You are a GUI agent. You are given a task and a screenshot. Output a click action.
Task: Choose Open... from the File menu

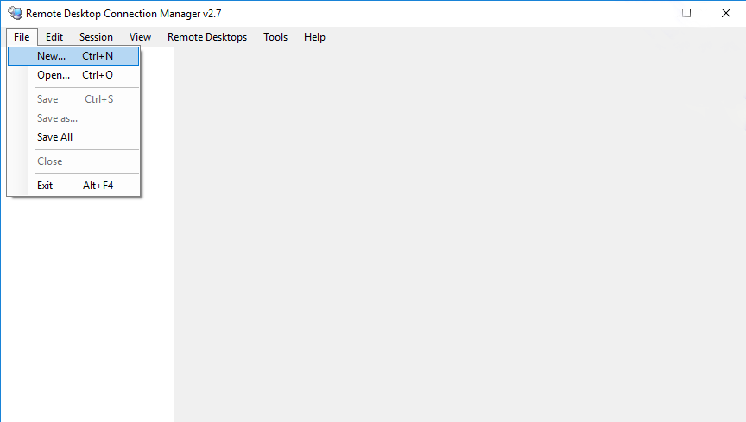73,75
